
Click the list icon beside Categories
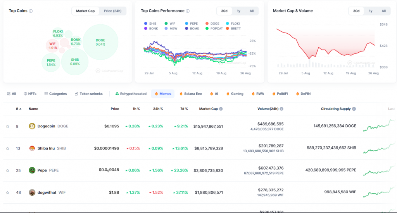click(x=46, y=94)
